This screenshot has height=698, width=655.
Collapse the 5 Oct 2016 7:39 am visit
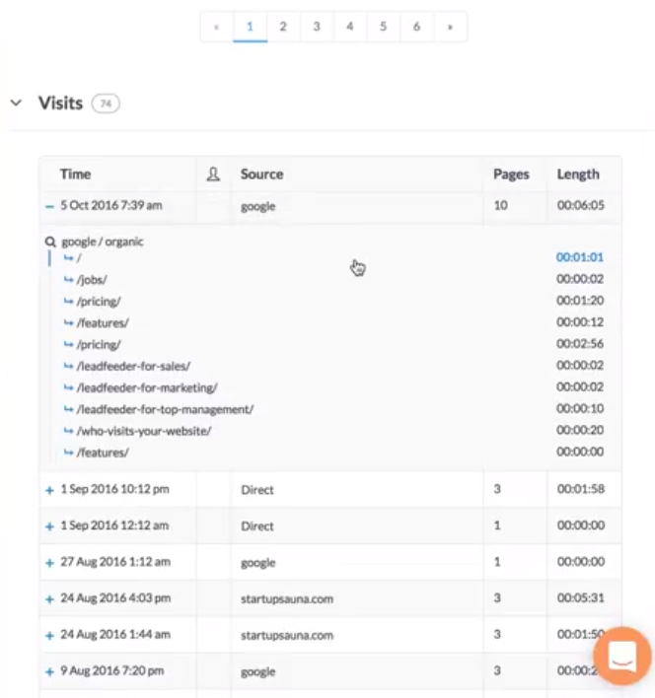coord(49,207)
